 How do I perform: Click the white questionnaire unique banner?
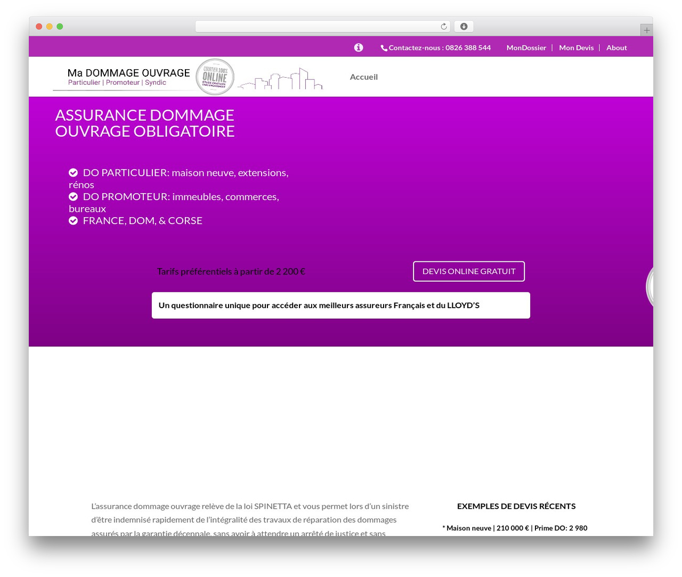click(341, 306)
